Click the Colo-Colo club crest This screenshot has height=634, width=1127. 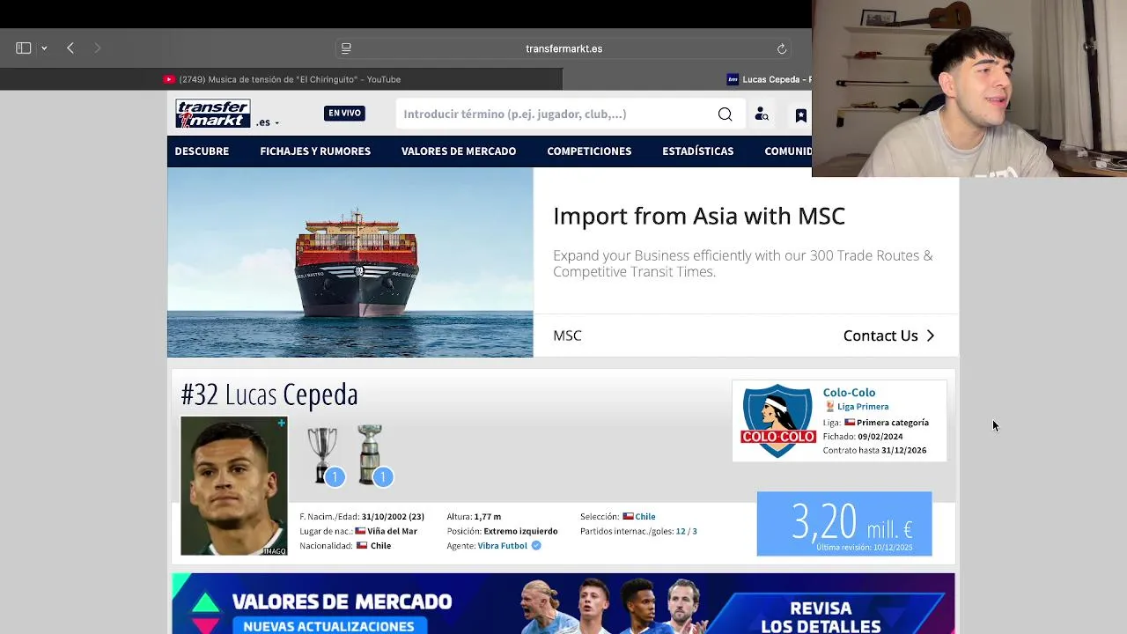coord(777,421)
